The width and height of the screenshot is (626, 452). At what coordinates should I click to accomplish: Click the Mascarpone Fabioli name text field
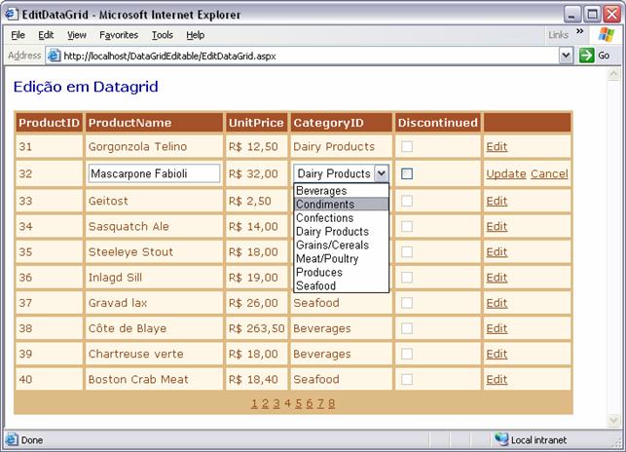154,173
